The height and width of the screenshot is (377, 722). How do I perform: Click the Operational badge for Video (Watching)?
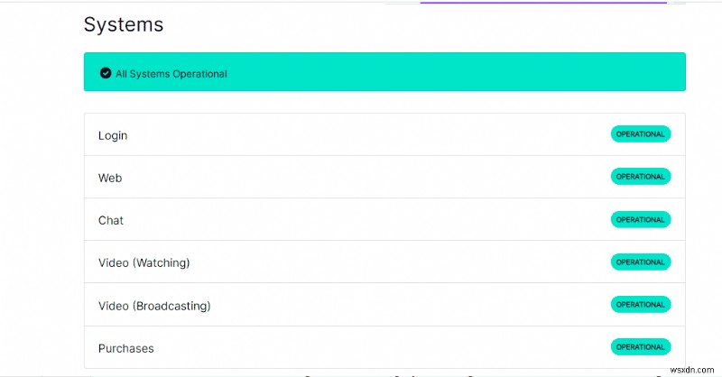point(640,262)
